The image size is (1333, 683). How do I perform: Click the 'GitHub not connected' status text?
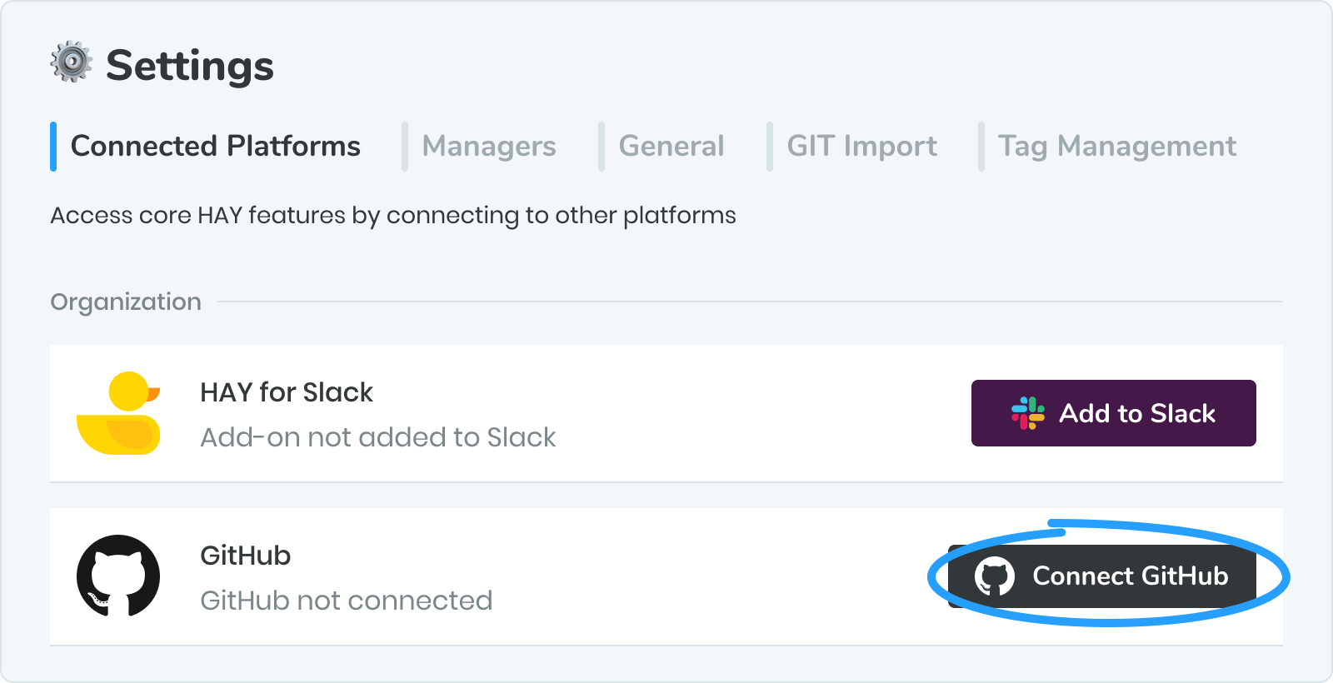(x=347, y=601)
